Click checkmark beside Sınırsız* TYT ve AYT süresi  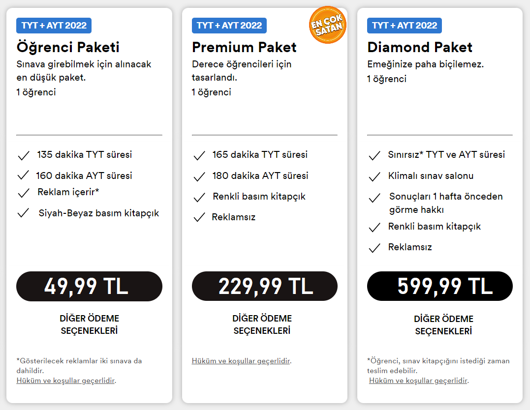[x=374, y=156]
